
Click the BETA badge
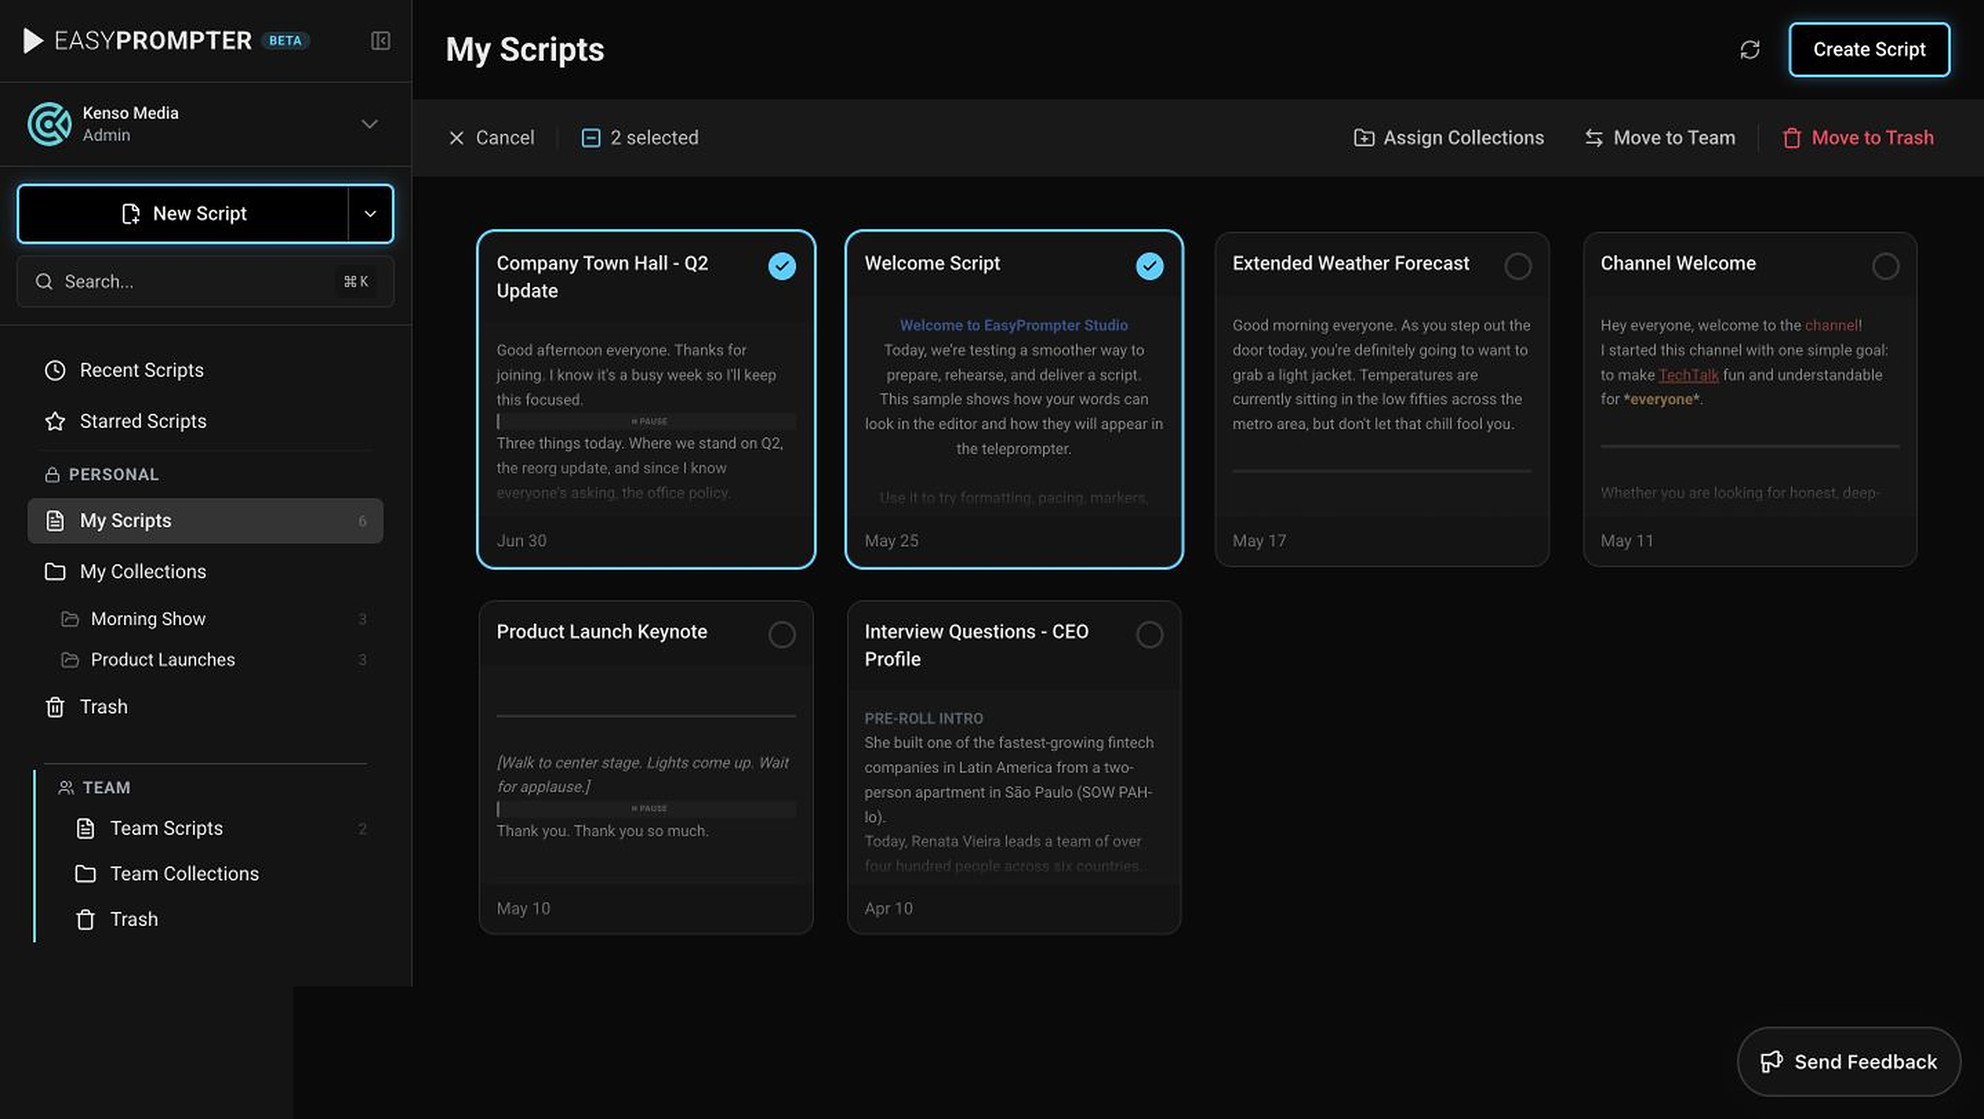click(x=285, y=41)
